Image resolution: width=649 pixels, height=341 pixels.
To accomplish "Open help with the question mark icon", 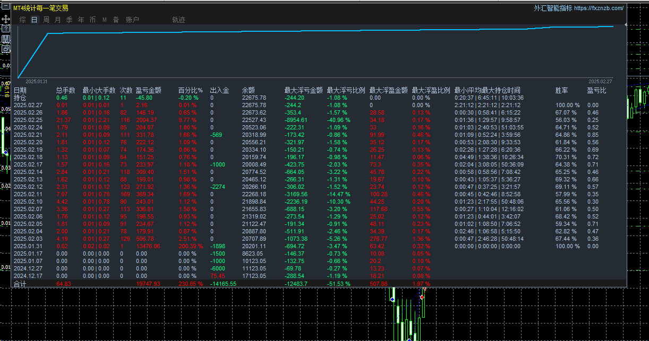I will pos(6,29).
